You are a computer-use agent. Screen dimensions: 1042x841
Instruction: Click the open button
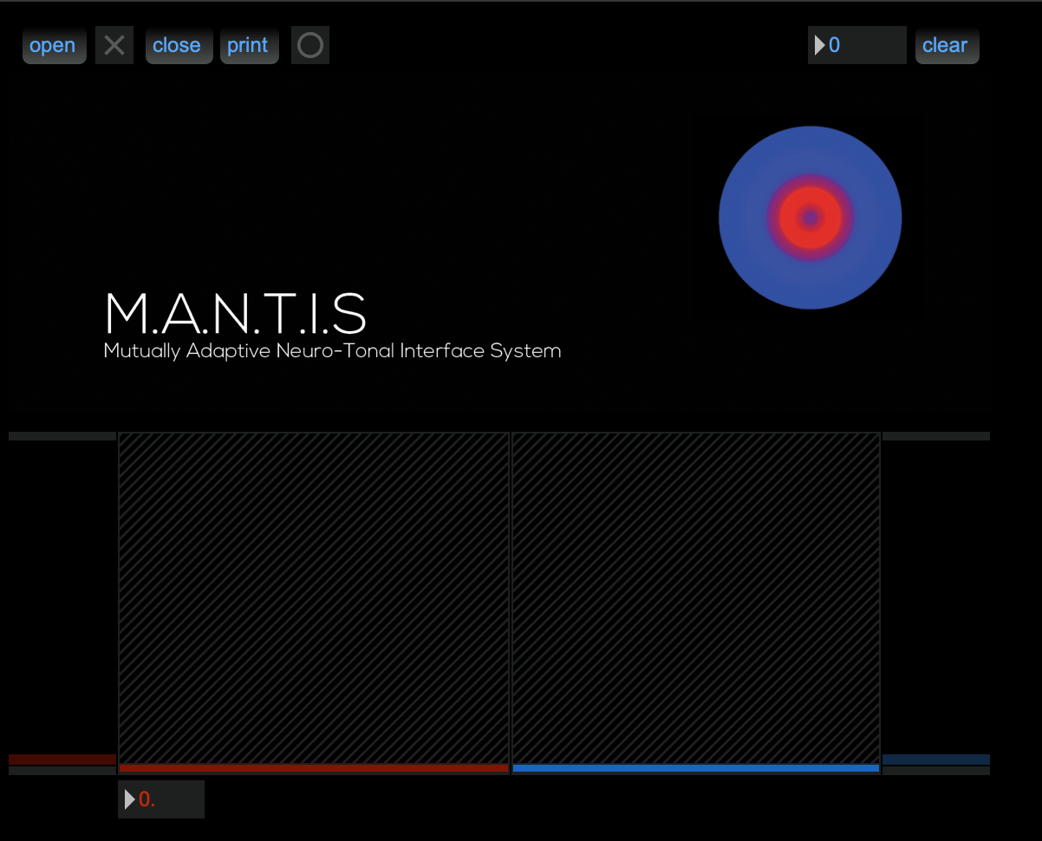tap(54, 45)
